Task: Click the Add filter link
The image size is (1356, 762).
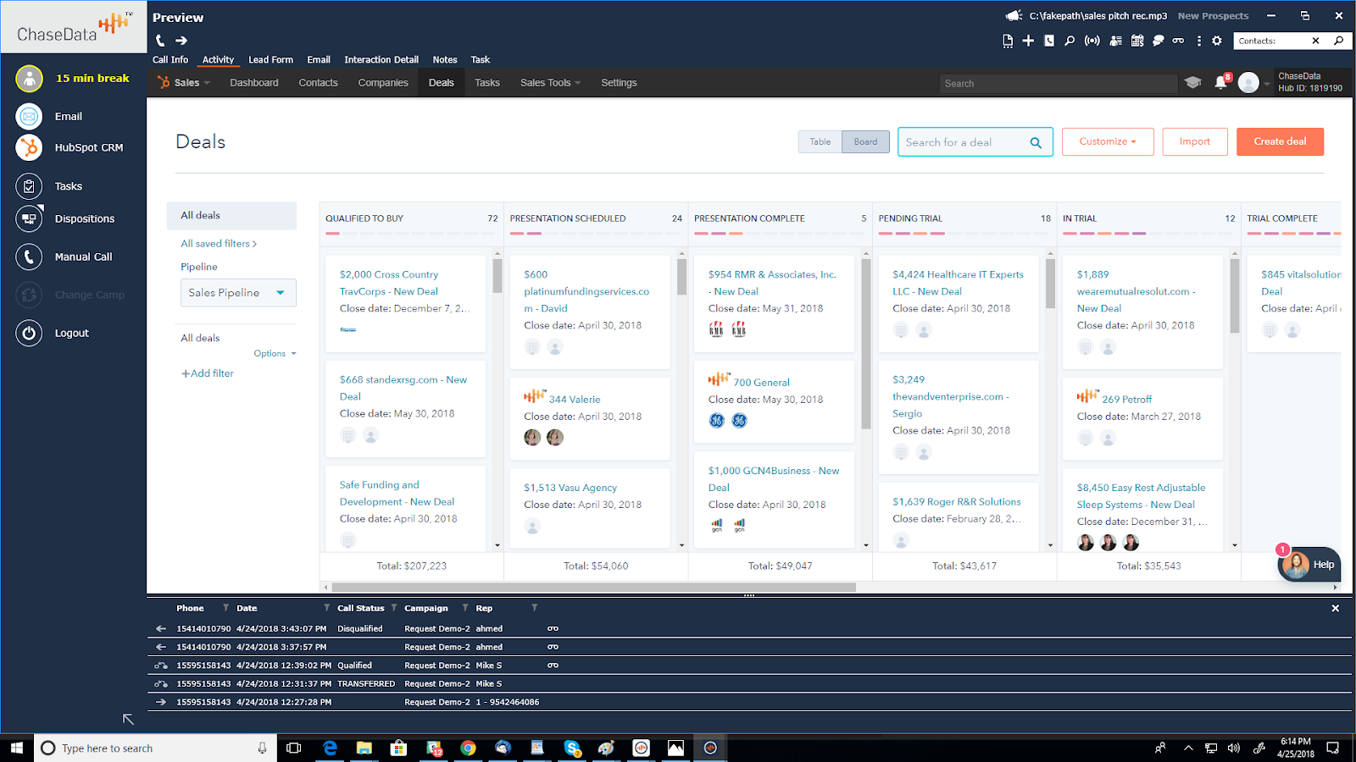Action: [207, 373]
